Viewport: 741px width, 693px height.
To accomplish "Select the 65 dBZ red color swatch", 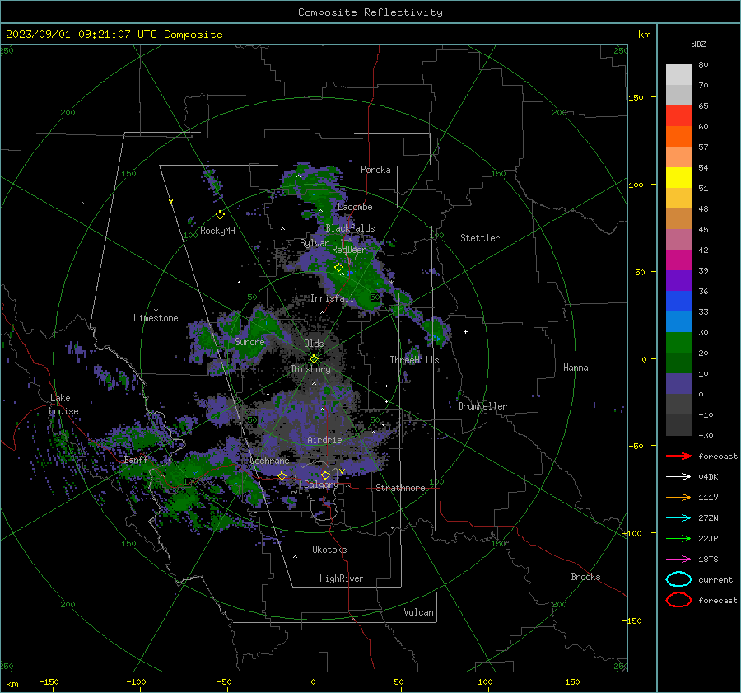I will 678,115.
